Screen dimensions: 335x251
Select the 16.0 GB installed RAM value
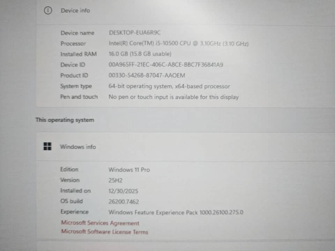[x=140, y=54]
